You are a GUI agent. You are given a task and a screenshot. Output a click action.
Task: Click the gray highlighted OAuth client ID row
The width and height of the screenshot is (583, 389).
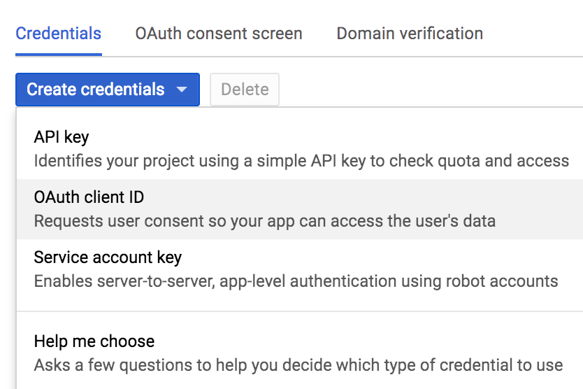click(x=300, y=209)
